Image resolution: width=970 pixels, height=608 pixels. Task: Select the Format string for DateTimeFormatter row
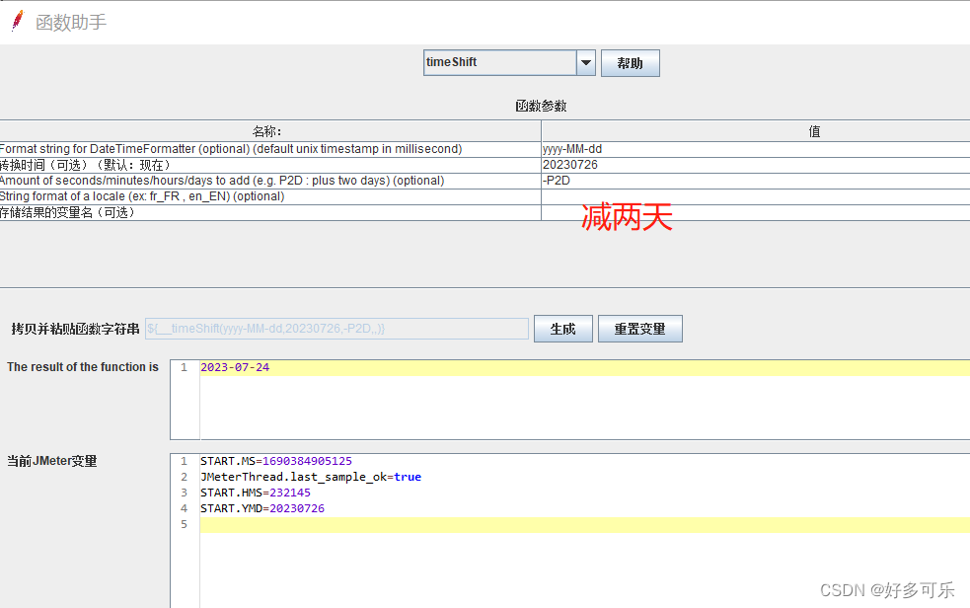[270, 149]
